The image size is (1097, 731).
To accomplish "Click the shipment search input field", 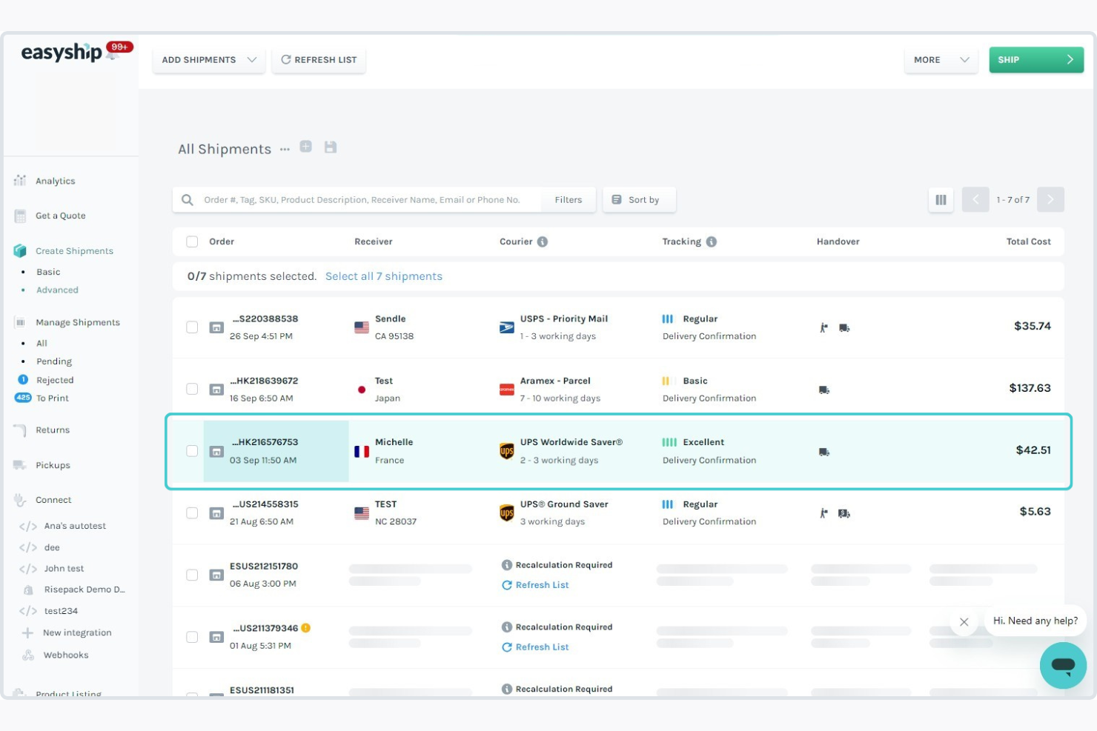I will (x=362, y=200).
